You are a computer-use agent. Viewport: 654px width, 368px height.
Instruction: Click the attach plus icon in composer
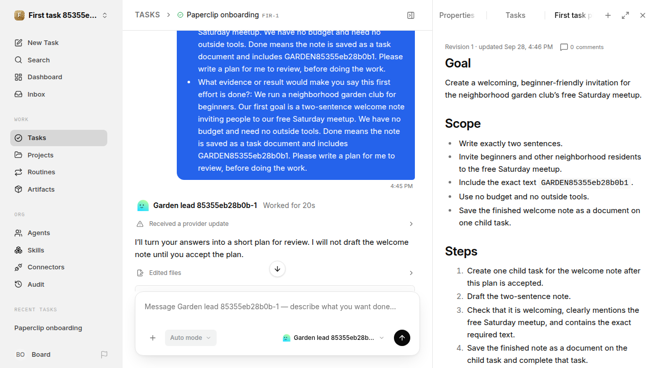(153, 338)
